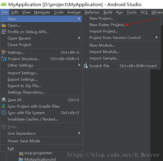Open the Refactor menu
This screenshot has height=161, width=163.
coord(92,12)
